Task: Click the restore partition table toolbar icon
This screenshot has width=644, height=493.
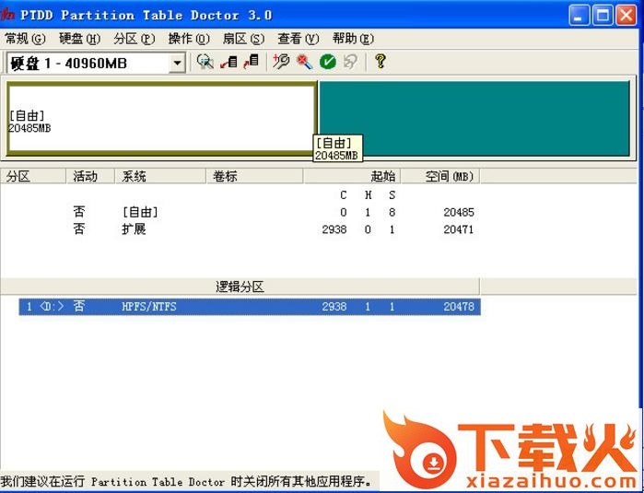Action: (251, 62)
